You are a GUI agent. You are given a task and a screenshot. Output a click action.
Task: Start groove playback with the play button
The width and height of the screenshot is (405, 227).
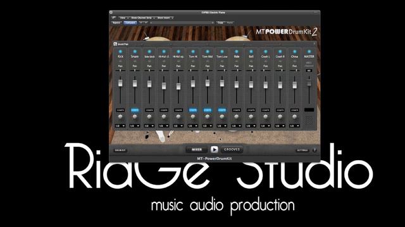(214, 149)
